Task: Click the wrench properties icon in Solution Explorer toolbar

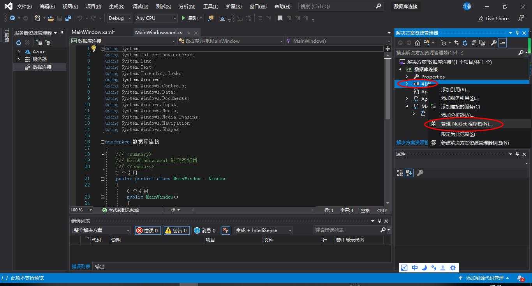Action: 493,43
